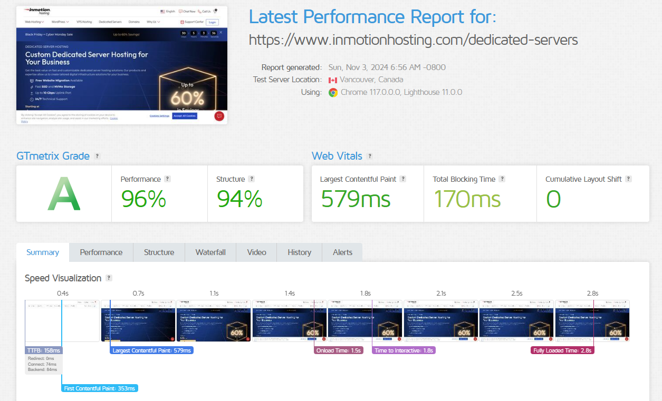662x401 pixels.
Task: Click the Connect: 74ms timing detail
Action: click(x=42, y=364)
